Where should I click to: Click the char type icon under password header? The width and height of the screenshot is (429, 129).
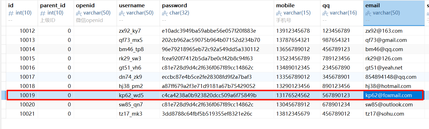[165, 13]
